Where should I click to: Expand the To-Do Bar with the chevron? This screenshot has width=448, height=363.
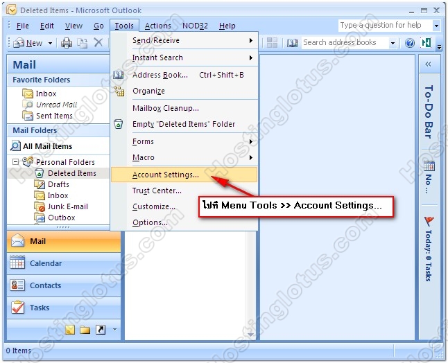(428, 64)
